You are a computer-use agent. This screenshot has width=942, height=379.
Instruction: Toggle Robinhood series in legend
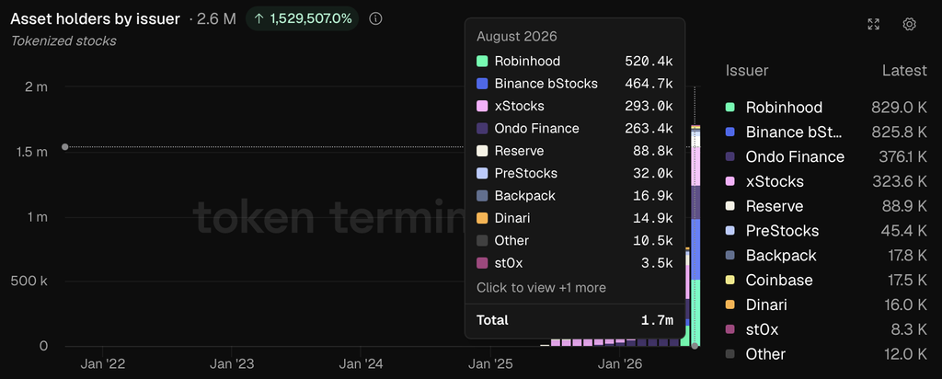826,108
